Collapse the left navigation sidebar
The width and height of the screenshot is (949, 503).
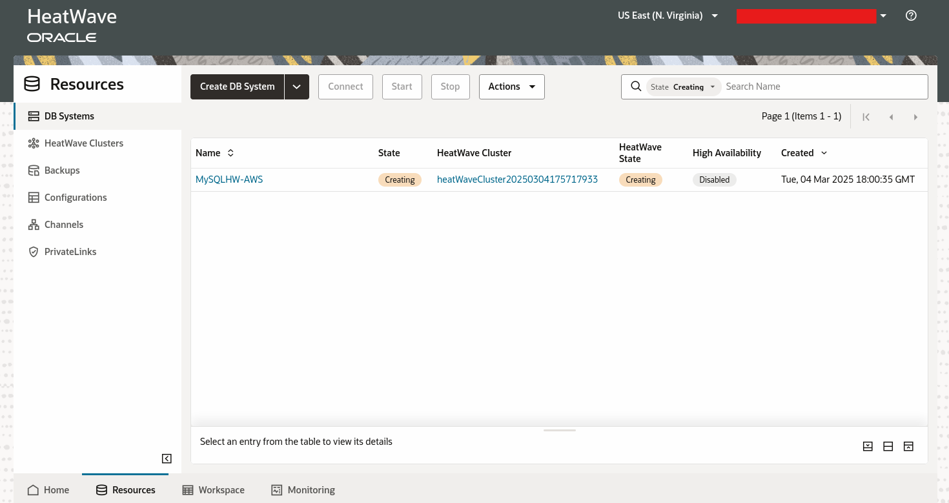tap(166, 458)
